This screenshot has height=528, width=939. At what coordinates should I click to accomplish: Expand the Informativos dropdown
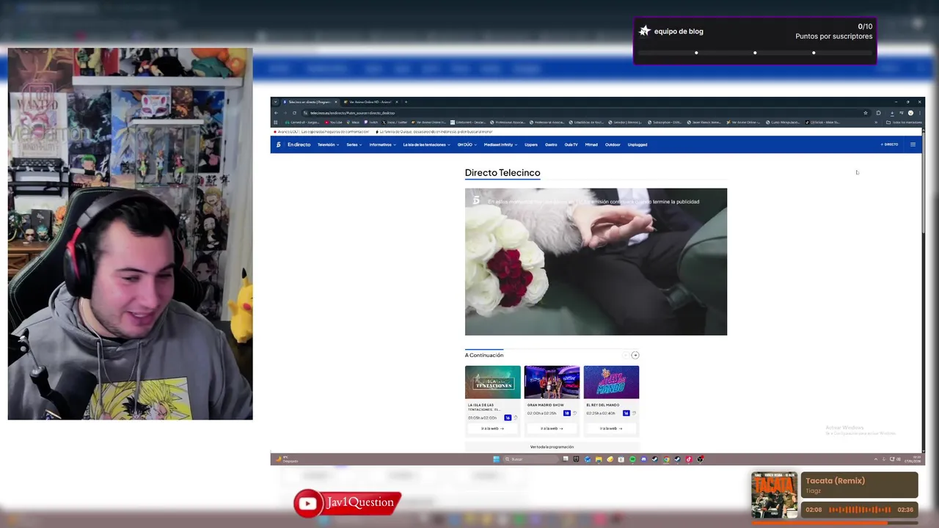[382, 144]
